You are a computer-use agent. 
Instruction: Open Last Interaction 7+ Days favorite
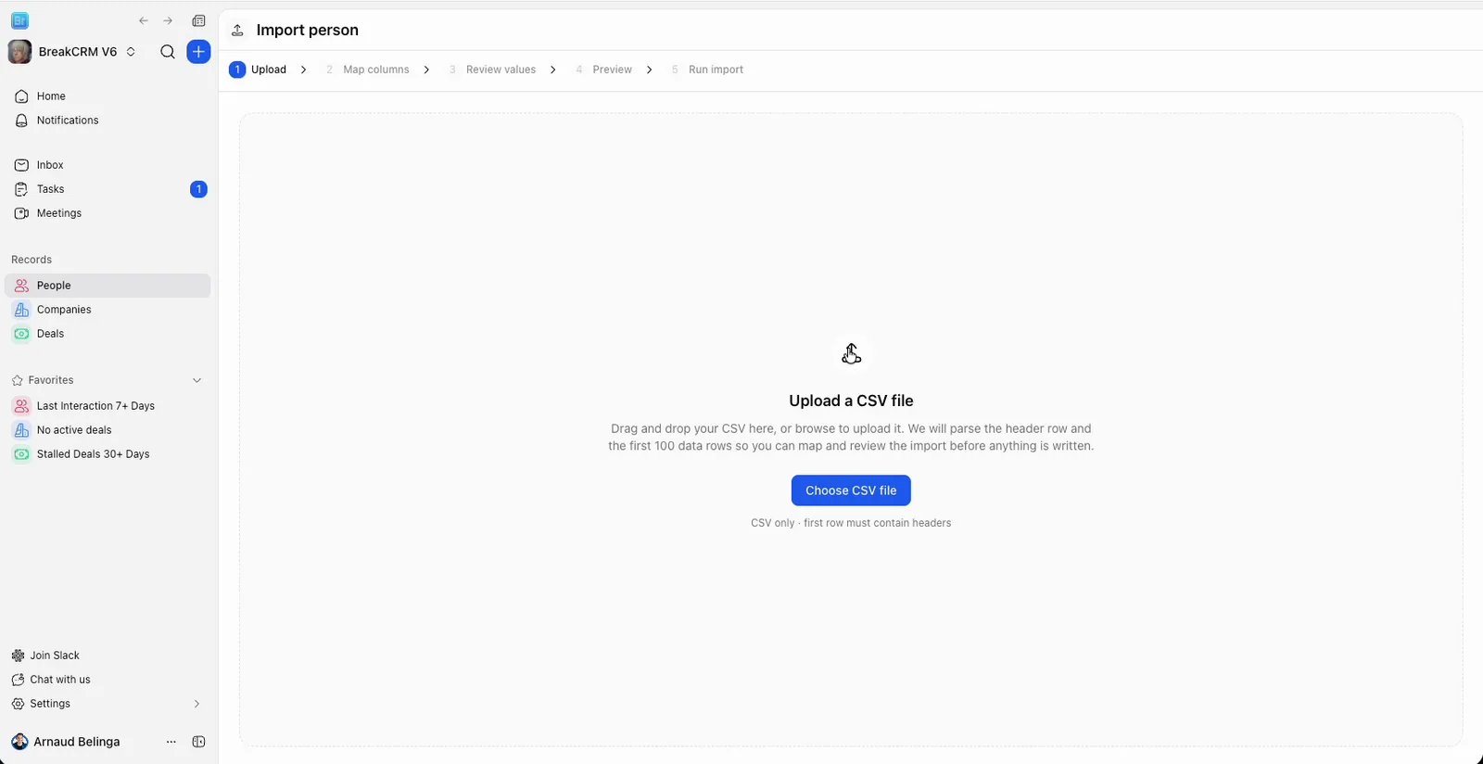pyautogui.click(x=108, y=406)
